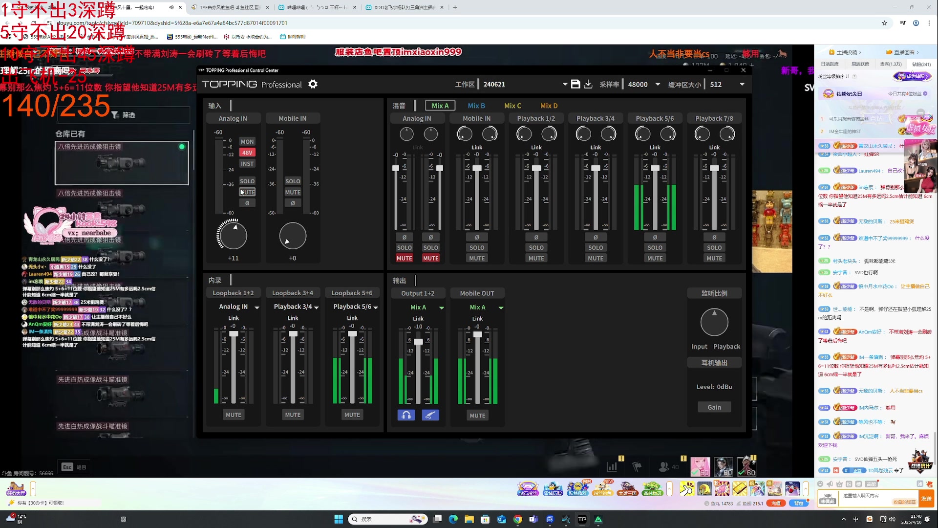Mute Loopback 1+2

(234, 415)
